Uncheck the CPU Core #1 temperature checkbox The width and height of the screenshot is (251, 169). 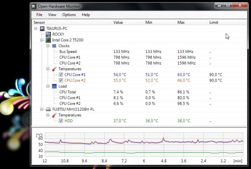point(61,75)
